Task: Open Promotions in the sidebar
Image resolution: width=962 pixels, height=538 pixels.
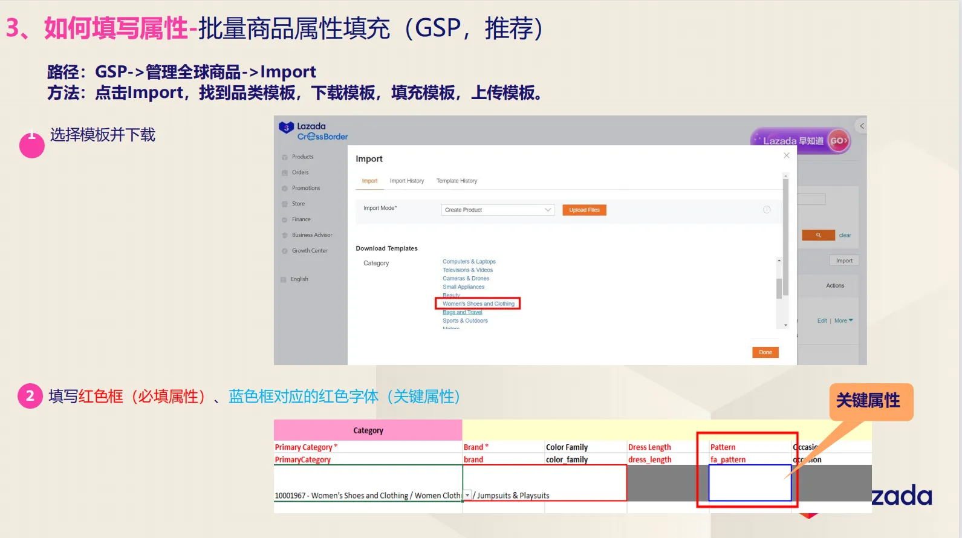Action: pos(306,188)
